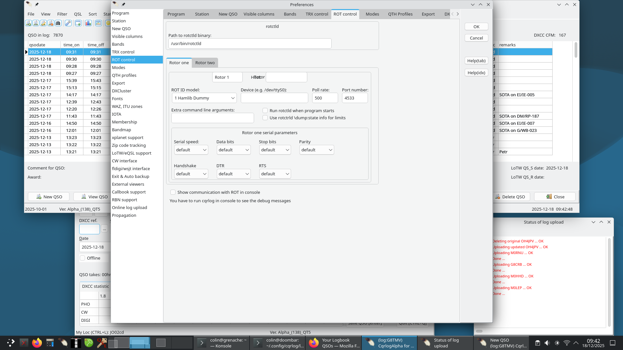
Task: Click the delete QSO building toolbar icon
Action: click(51, 23)
